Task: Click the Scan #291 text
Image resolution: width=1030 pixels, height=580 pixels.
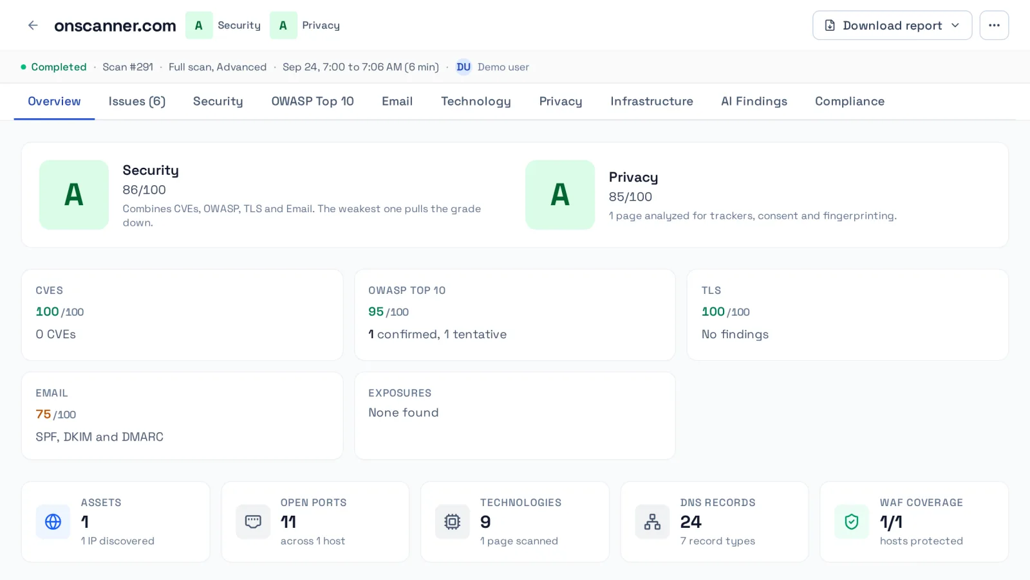Action: [128, 67]
